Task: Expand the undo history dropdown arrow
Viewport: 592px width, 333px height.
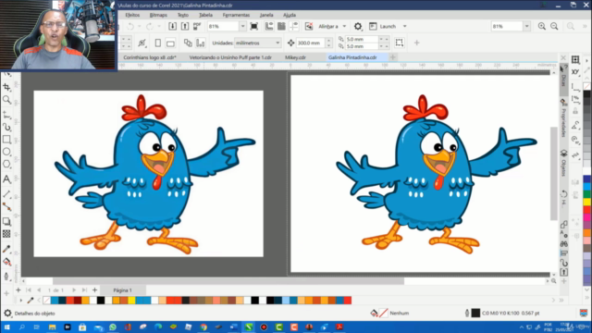Action: [x=140, y=26]
